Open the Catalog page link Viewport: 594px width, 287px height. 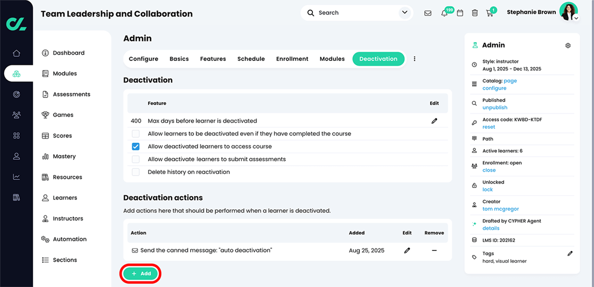[510, 81]
